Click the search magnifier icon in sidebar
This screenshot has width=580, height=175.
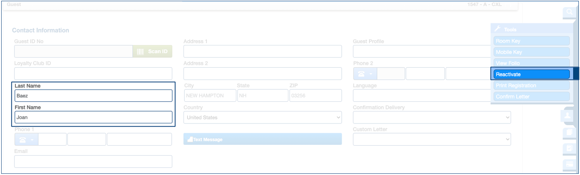570,12
